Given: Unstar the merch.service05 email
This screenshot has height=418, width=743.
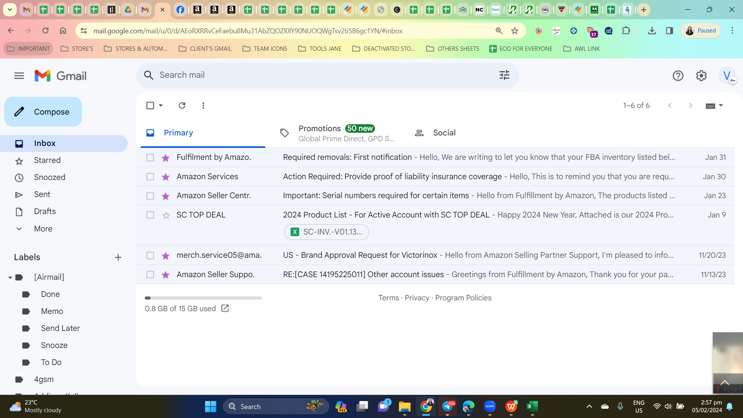Looking at the screenshot, I should (x=166, y=255).
